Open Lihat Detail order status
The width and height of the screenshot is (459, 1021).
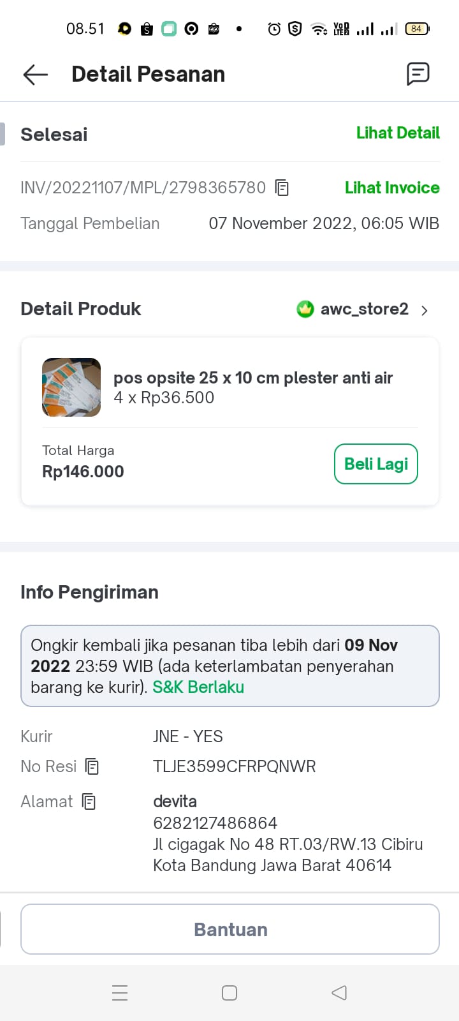click(x=398, y=133)
